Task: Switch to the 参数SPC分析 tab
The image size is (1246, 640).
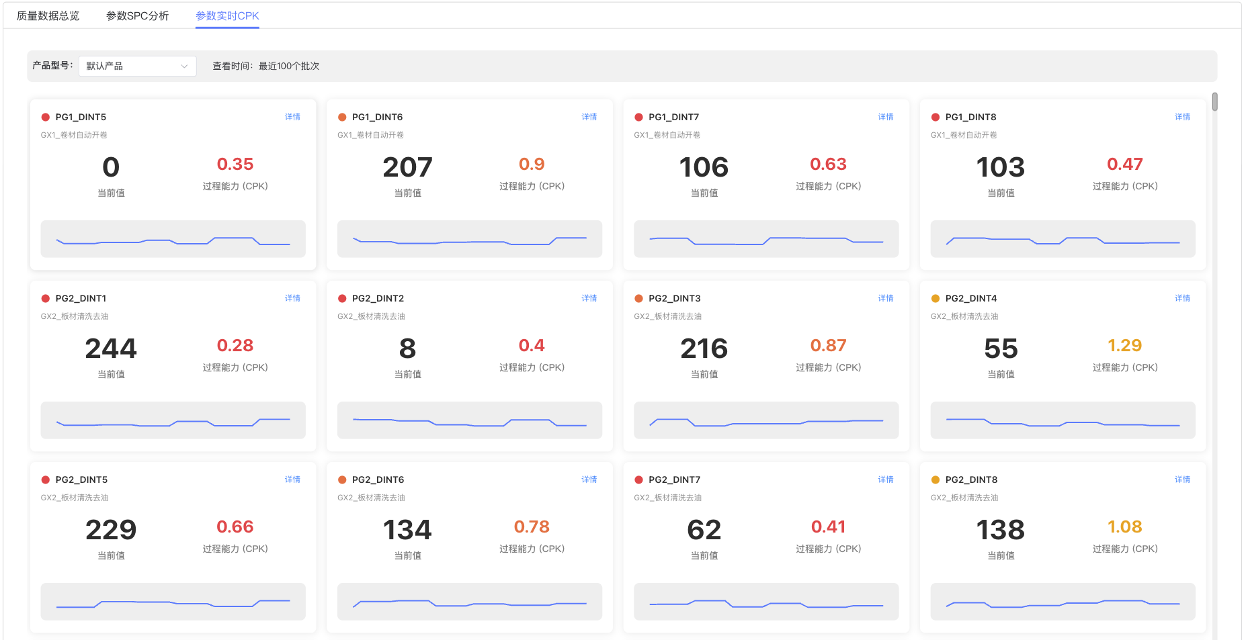Action: [x=137, y=15]
